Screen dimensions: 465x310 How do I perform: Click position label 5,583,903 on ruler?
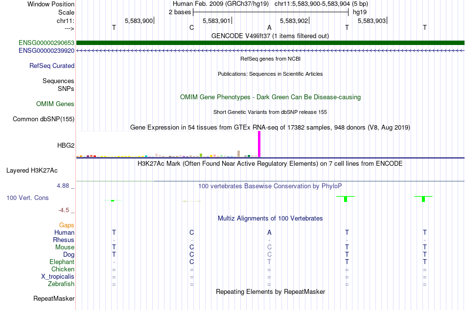tap(372, 21)
